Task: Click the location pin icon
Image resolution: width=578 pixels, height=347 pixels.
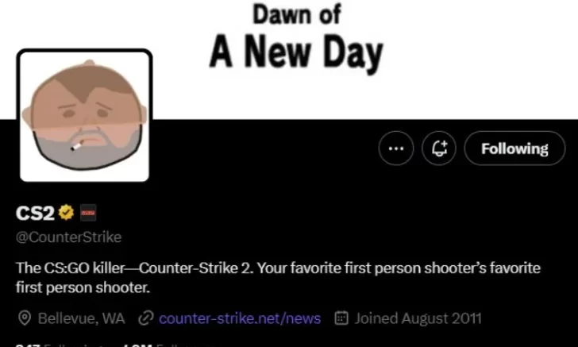Action: point(25,318)
